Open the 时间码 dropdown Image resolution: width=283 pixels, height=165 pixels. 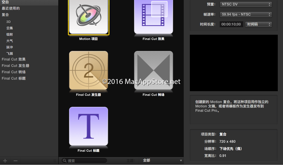(x=259, y=24)
